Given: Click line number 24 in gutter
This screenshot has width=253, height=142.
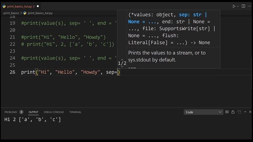Looking at the screenshot, I should (12, 58).
